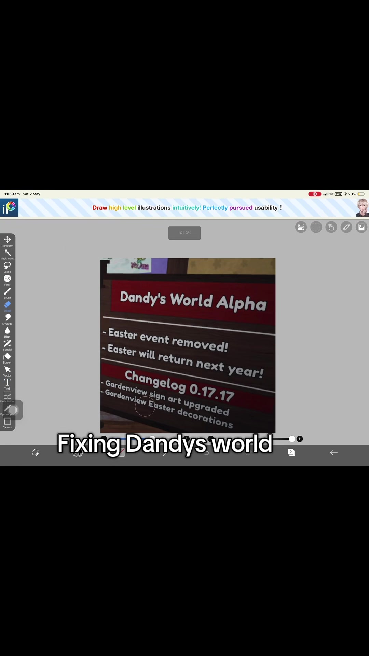The height and width of the screenshot is (656, 369).
Task: Open the ruler tool icon
Action: coord(346,227)
